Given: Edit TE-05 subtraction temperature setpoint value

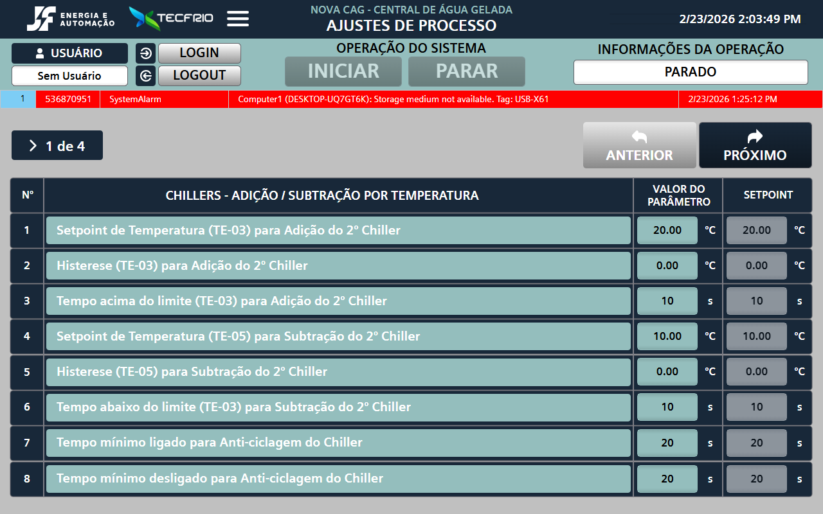Looking at the screenshot, I should pyautogui.click(x=667, y=336).
